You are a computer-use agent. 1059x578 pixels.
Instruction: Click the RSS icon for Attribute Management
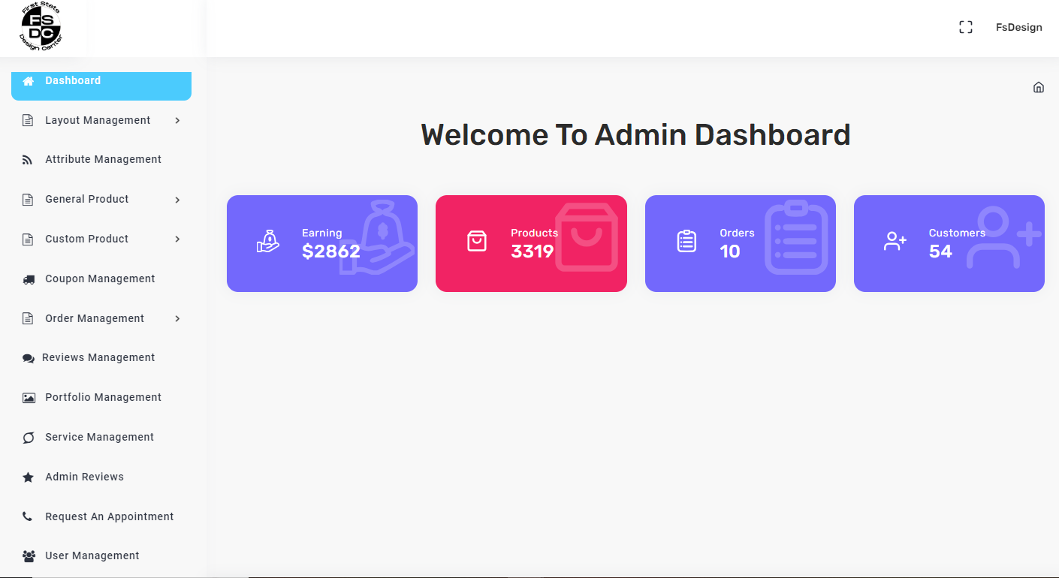(29, 160)
